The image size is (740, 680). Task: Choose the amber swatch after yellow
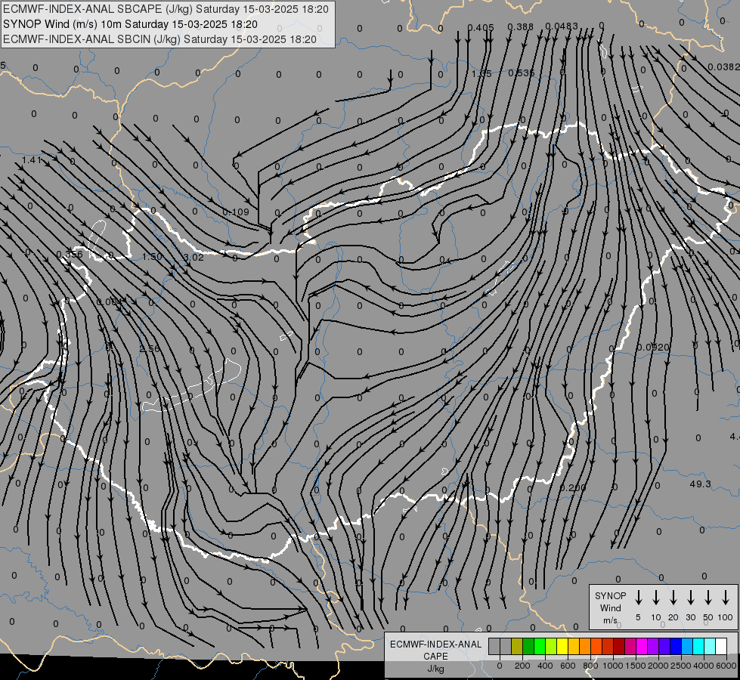(x=574, y=646)
